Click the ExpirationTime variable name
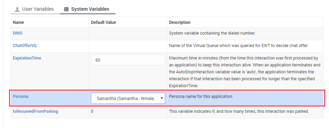The height and width of the screenshot is (128, 329). (27, 58)
